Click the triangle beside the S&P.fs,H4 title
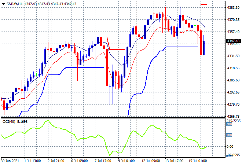The width and height of the screenshot is (242, 165). (3, 4)
